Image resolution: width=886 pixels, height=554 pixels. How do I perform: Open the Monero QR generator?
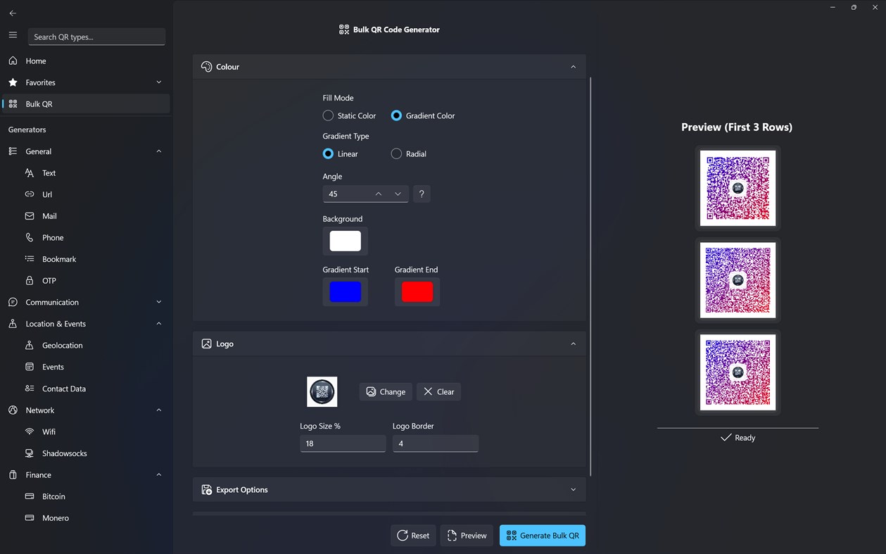pyautogui.click(x=53, y=517)
